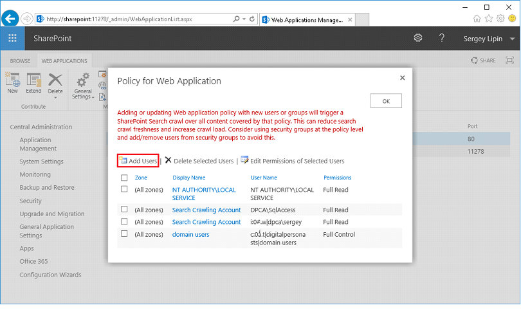Check the domain users row checkbox
The height and width of the screenshot is (312, 521).
coord(124,234)
